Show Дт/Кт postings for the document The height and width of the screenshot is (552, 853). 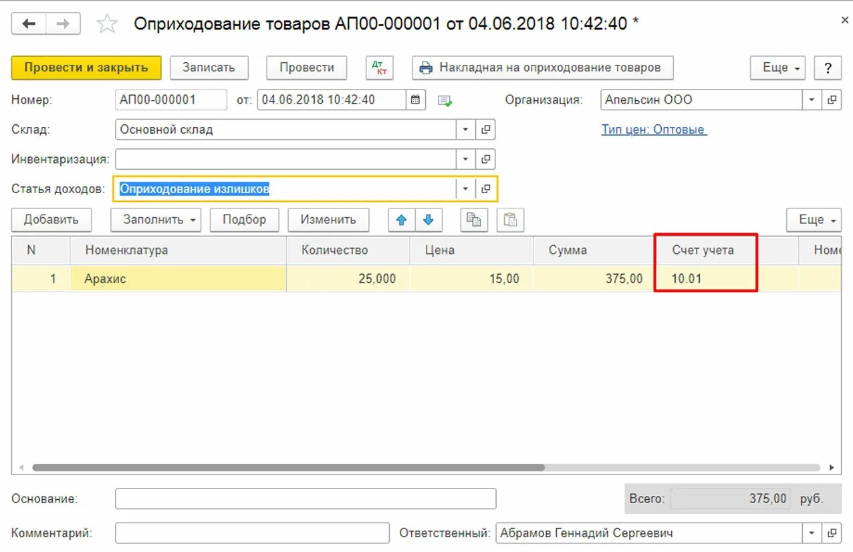379,67
